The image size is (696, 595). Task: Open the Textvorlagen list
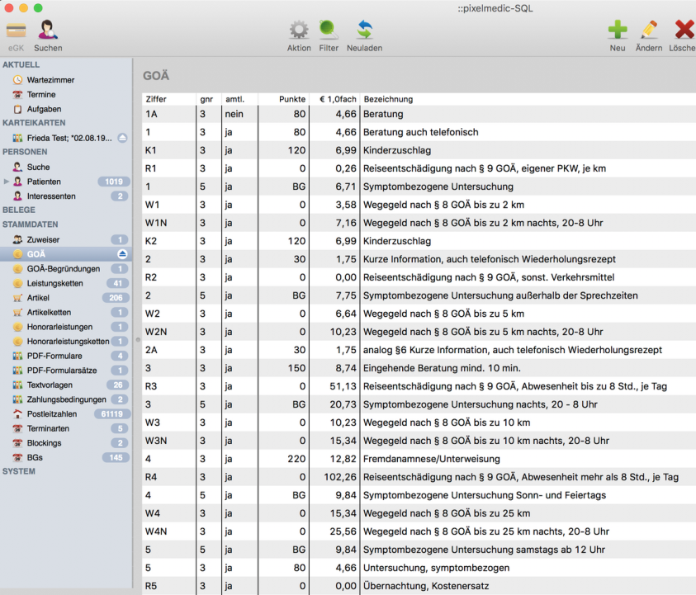point(50,385)
